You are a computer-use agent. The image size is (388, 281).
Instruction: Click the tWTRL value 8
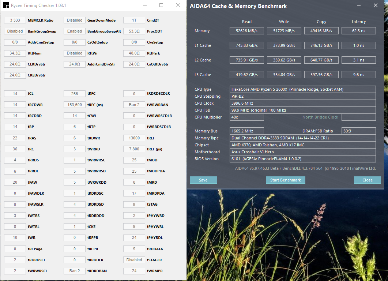tap(15, 226)
